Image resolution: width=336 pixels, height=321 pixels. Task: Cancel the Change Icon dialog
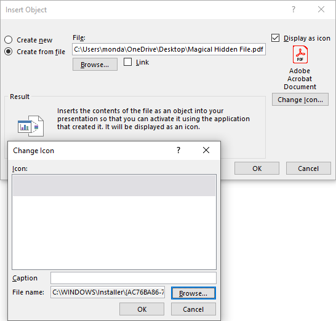193,309
